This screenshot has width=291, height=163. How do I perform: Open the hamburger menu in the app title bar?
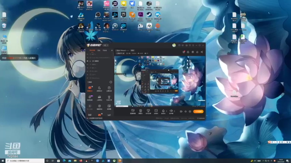pos(193,45)
